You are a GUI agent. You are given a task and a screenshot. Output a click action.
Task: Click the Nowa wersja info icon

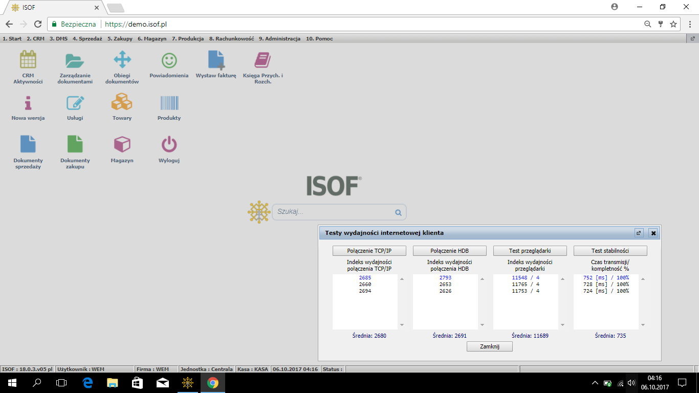(x=28, y=103)
